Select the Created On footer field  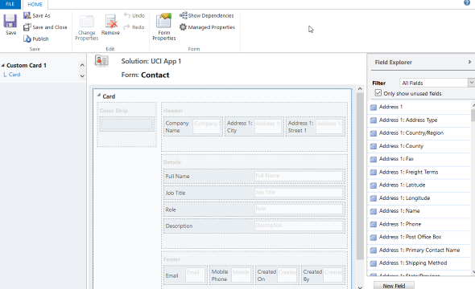pos(277,275)
